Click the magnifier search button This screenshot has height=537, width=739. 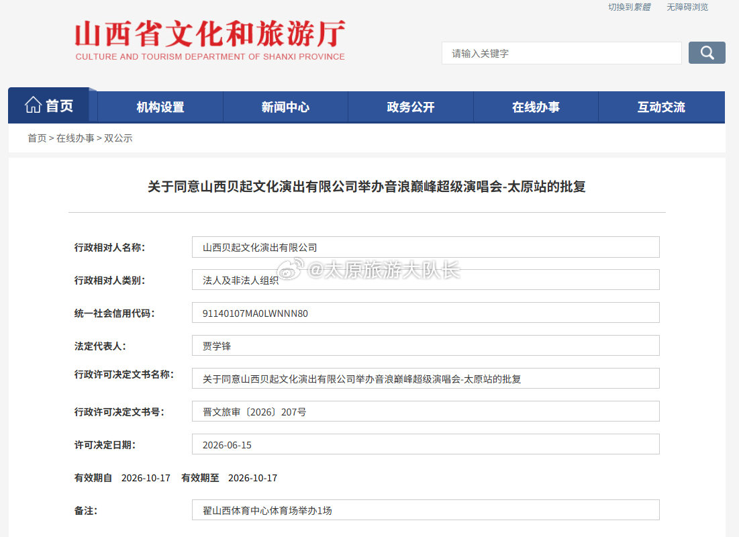[707, 53]
